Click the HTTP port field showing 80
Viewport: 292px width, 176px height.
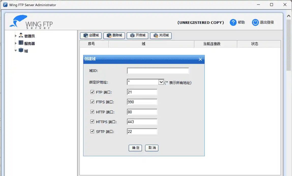coord(142,112)
